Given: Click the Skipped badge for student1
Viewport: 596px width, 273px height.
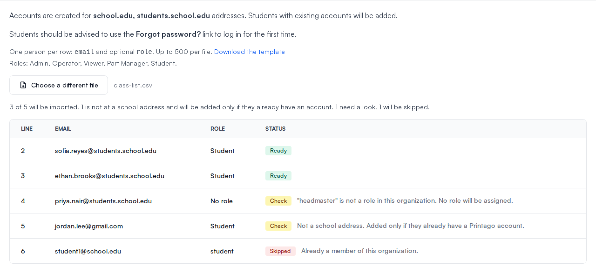Looking at the screenshot, I should [280, 251].
